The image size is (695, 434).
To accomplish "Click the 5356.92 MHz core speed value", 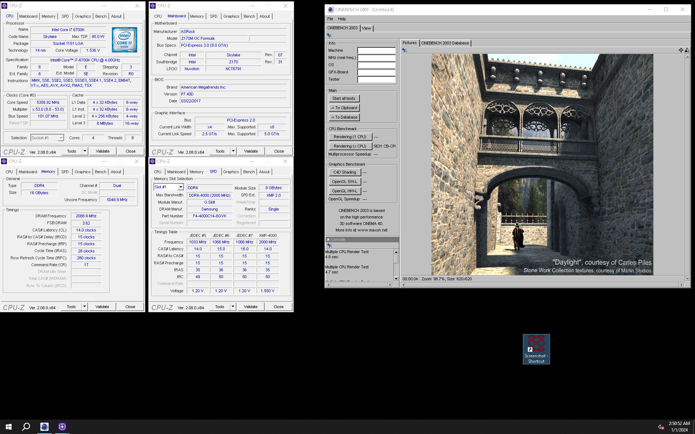I will [x=48, y=102].
